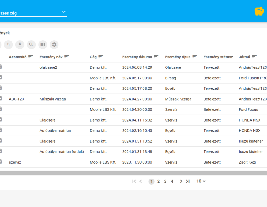Open the table search magnifier
267x207 pixels.
31,45
